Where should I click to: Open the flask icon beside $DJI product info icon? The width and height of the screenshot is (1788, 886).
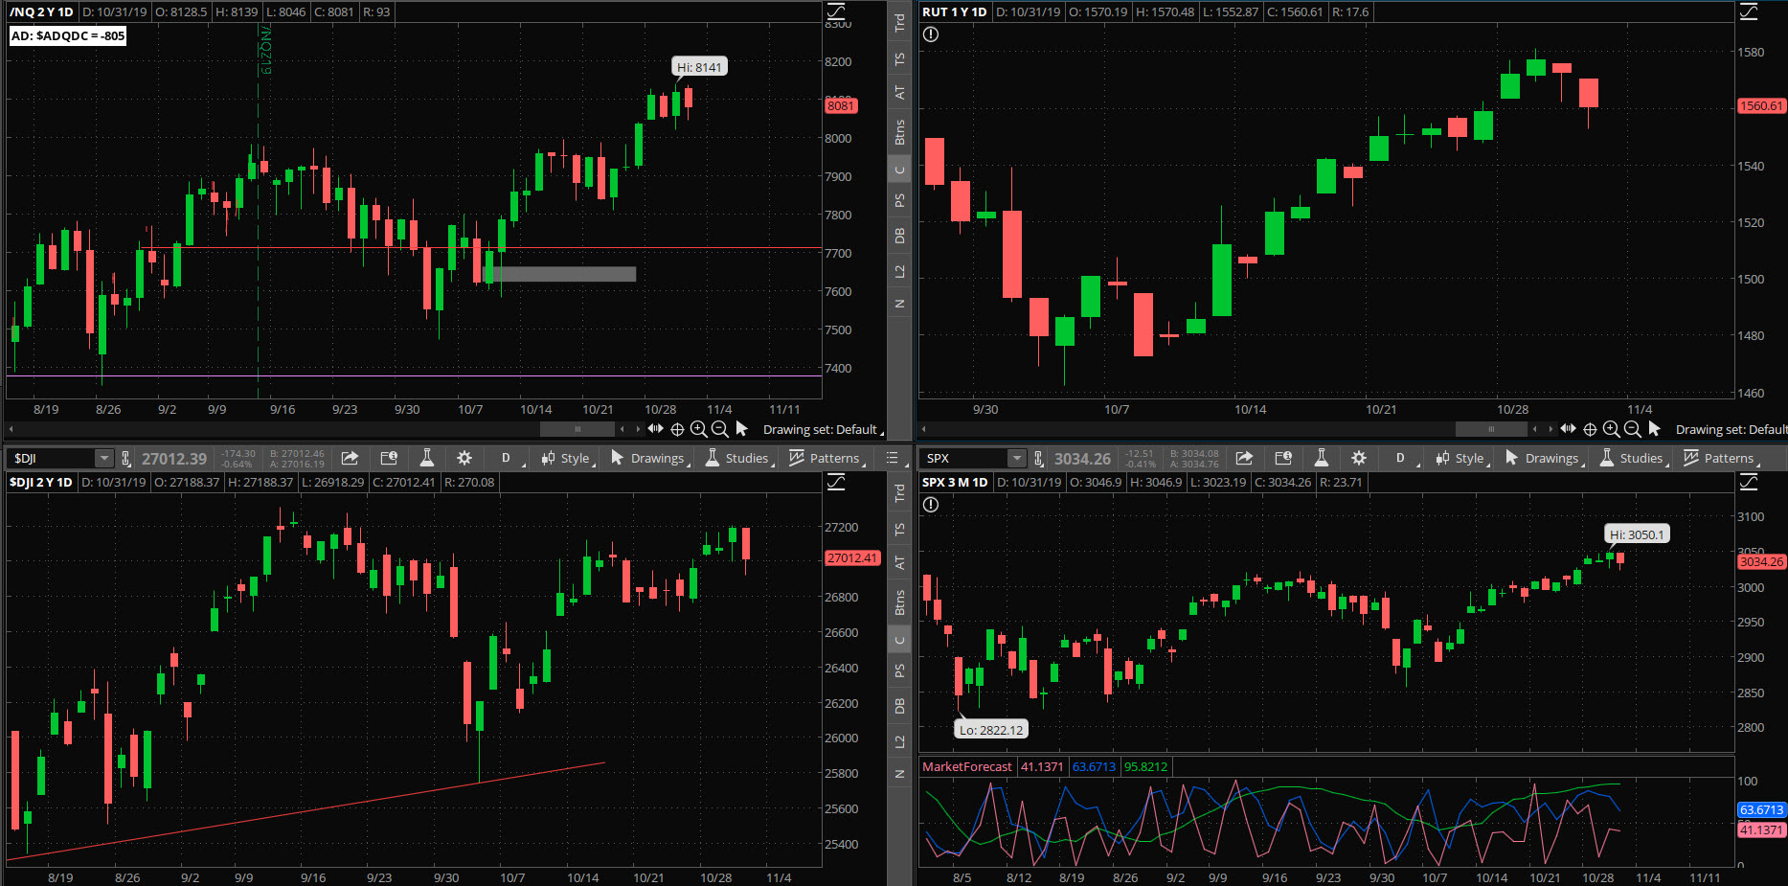427,458
